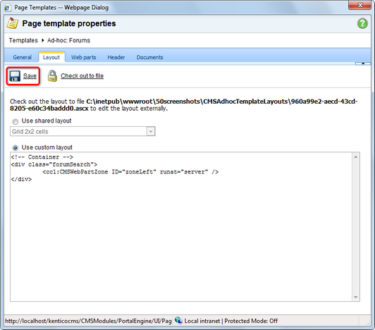This screenshot has height=330, width=375.
Task: Click the Check out to file link
Action: coord(82,76)
